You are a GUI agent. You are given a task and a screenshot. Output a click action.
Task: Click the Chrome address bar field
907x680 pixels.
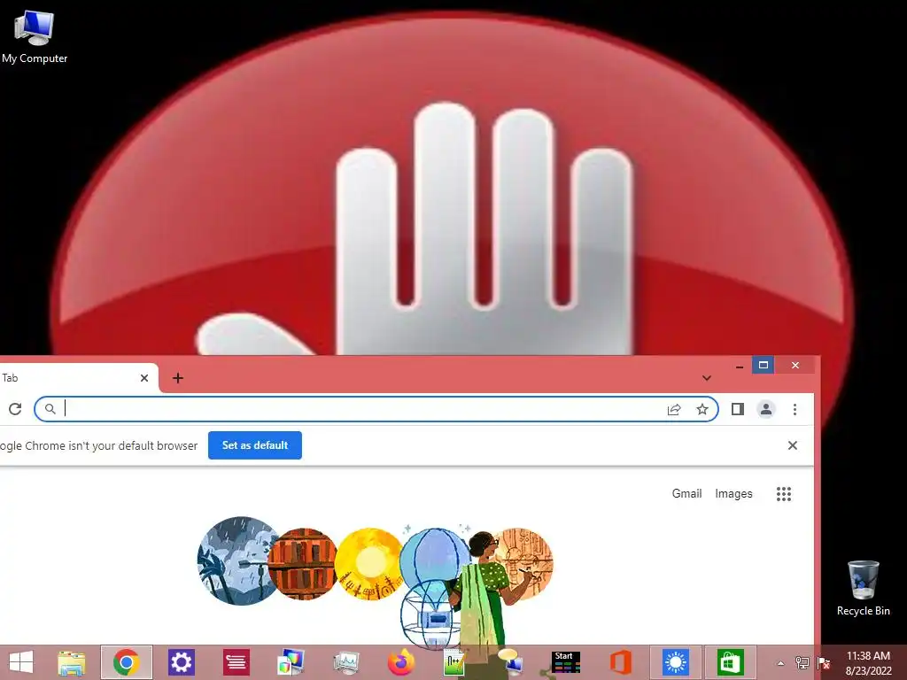(376, 409)
